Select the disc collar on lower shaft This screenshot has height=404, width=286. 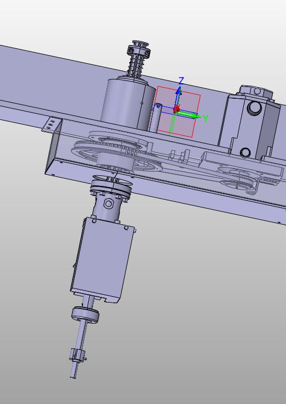[85, 315]
